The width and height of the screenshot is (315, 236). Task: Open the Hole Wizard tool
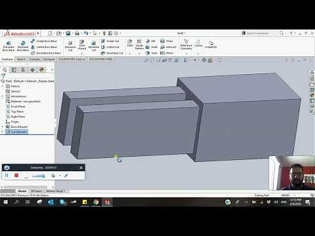coord(82,45)
